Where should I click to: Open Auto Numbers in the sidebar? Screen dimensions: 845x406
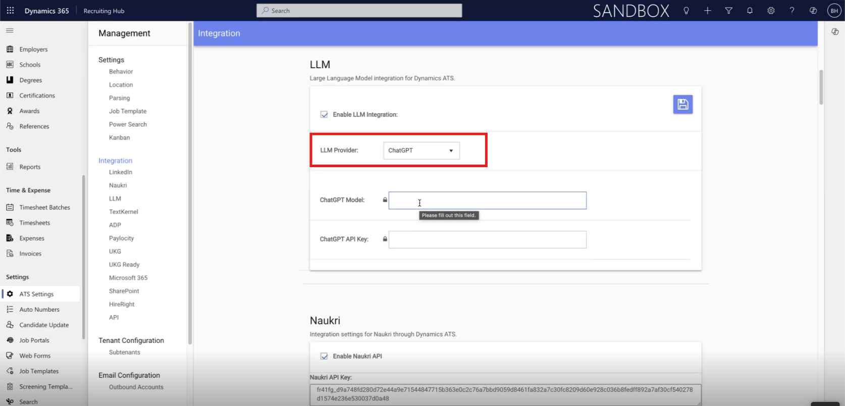(x=39, y=310)
